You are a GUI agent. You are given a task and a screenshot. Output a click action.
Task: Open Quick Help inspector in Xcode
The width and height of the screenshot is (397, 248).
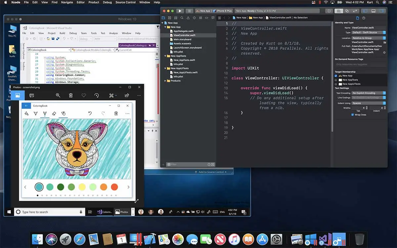pyautogui.click(x=364, y=18)
